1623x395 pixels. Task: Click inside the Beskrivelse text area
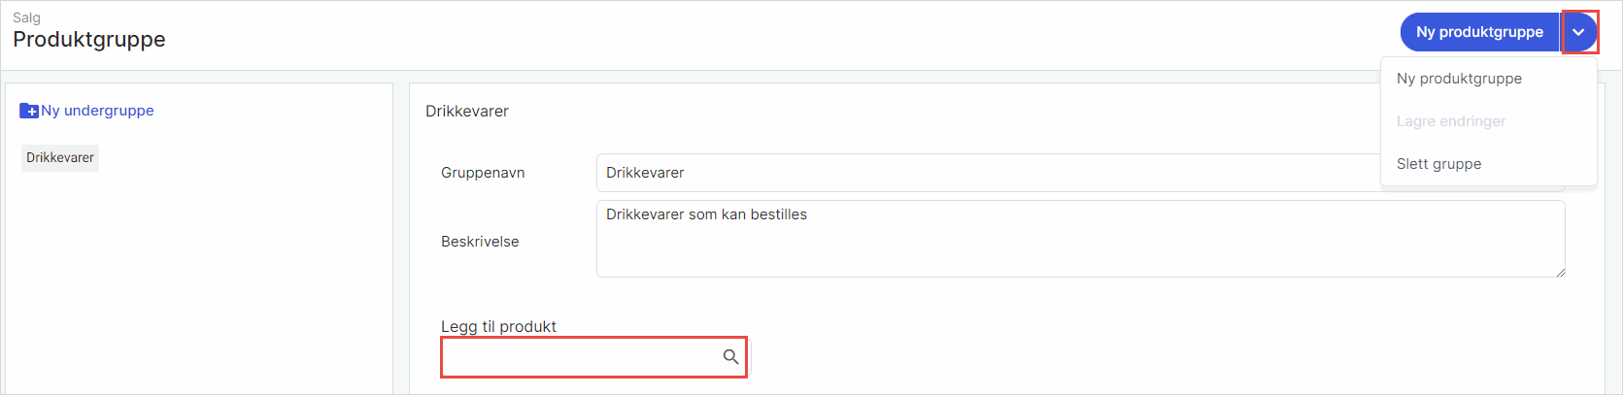[x=1068, y=243]
